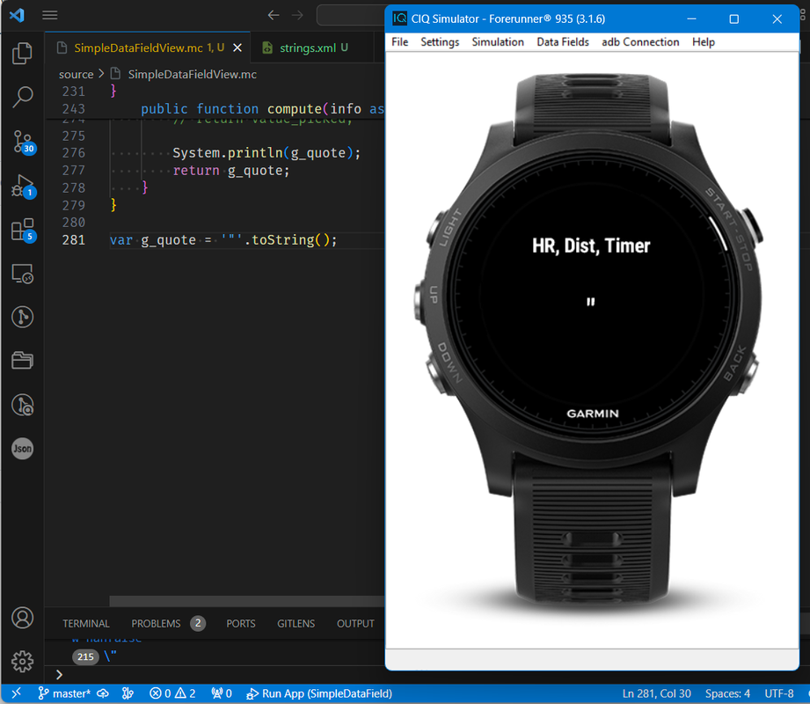The image size is (810, 704).
Task: Open the Help menu in CIQ Simulator
Action: click(x=703, y=42)
